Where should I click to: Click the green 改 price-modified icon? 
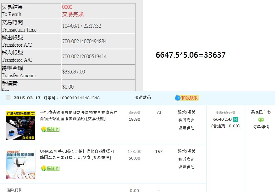[235, 119]
